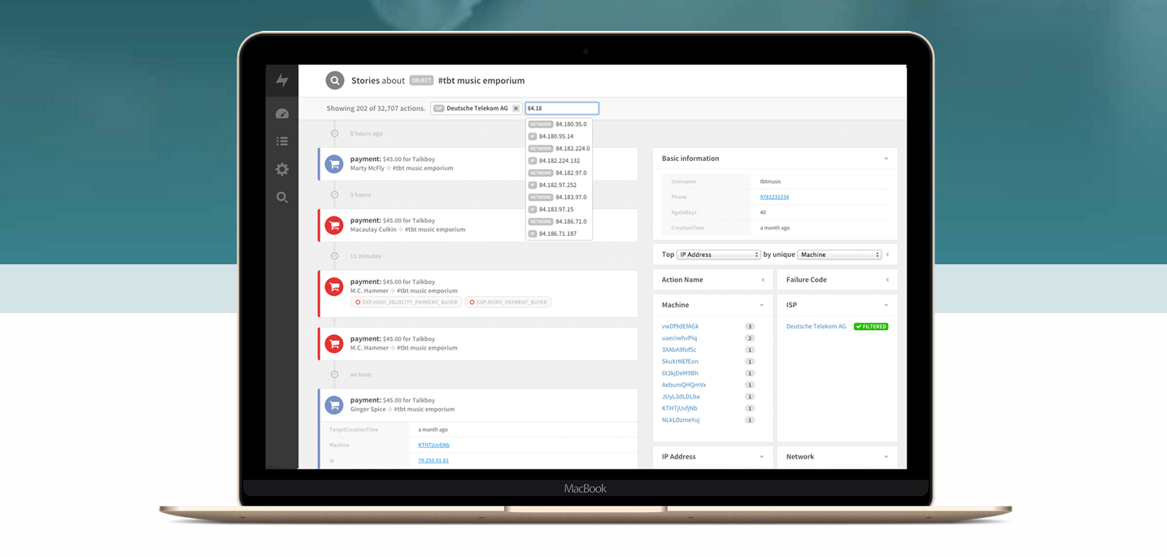Screen dimensions: 1167x557
Task: Click the green FILTERED badge
Action: pyautogui.click(x=871, y=327)
